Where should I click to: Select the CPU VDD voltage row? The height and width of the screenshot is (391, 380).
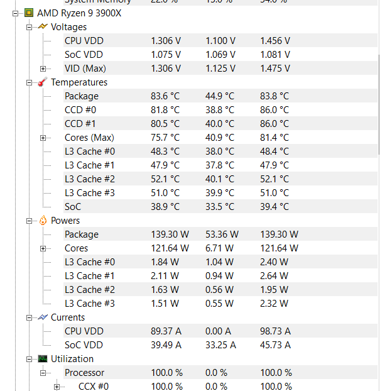click(x=220, y=40)
